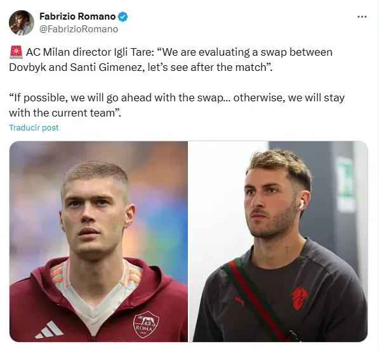Click the red siren emoji
379x349 pixels.
16,53
